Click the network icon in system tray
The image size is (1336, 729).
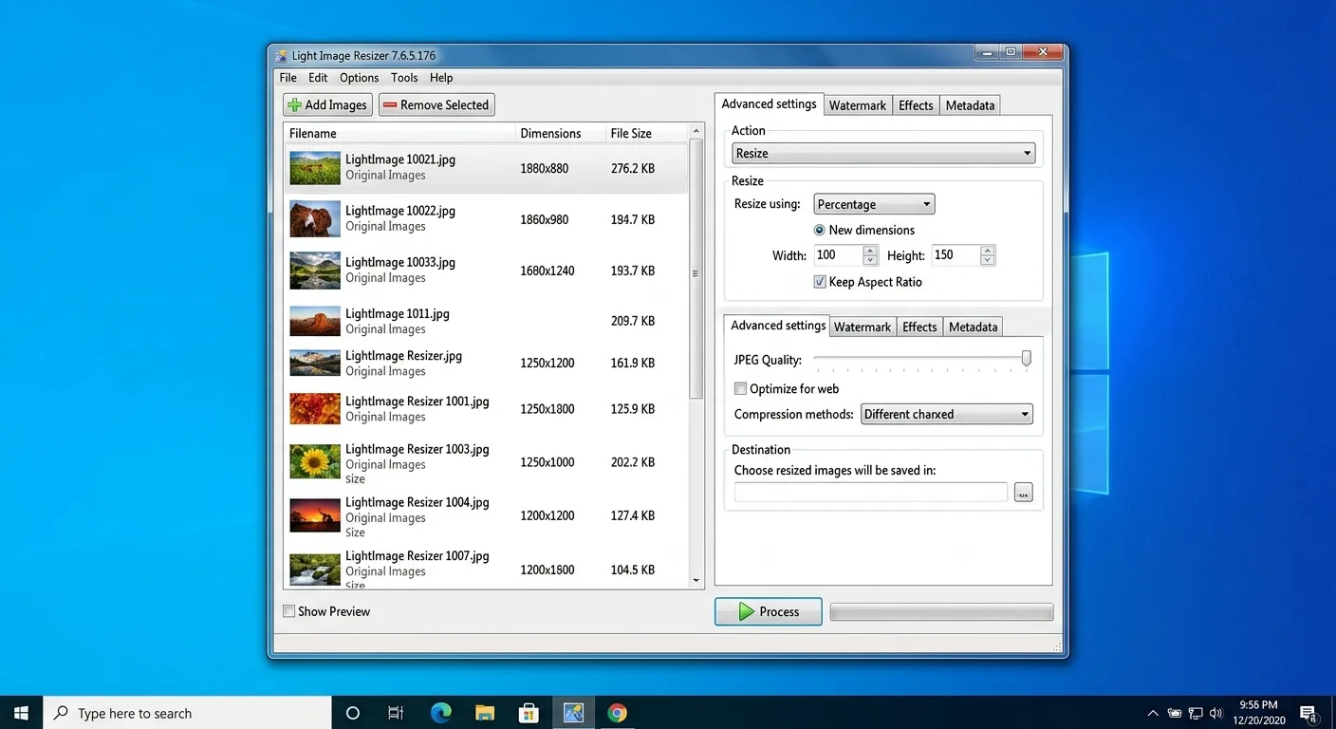pos(1196,713)
